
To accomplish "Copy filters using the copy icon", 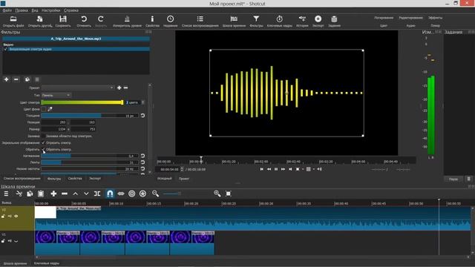I will point(27,79).
